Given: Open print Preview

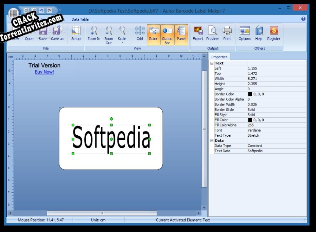Looking at the screenshot, I should point(212,34).
